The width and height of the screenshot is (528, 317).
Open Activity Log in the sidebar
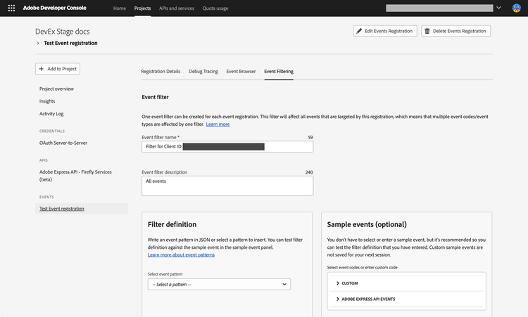[51, 114]
